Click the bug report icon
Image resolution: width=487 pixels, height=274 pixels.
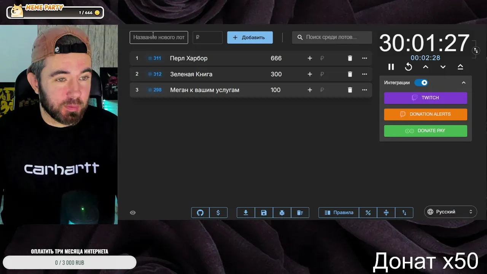click(282, 213)
